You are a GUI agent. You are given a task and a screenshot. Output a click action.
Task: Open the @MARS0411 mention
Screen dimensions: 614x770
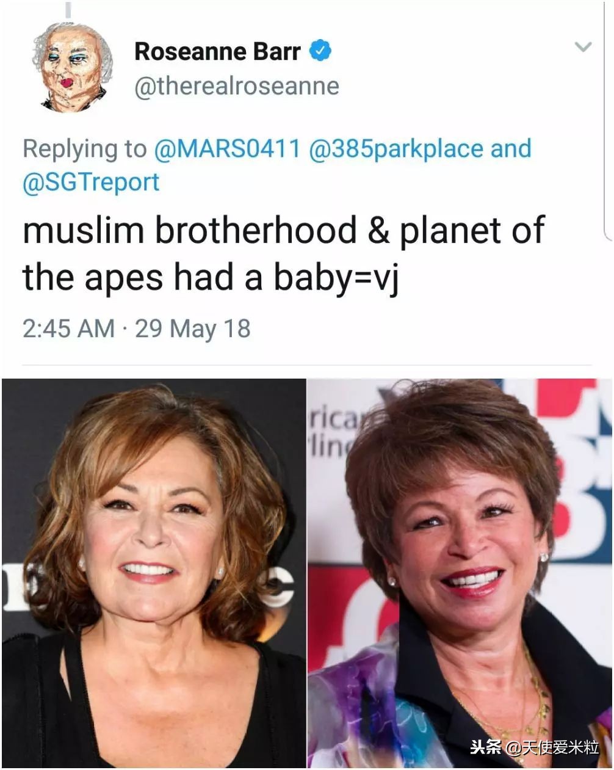pos(227,149)
